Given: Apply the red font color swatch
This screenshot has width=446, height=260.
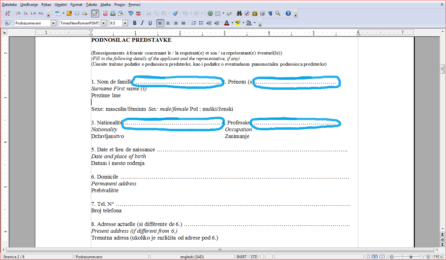Looking at the screenshot, I should (x=227, y=23).
